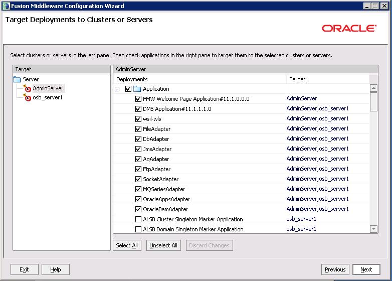Collapse the Application deployments node

click(117, 89)
